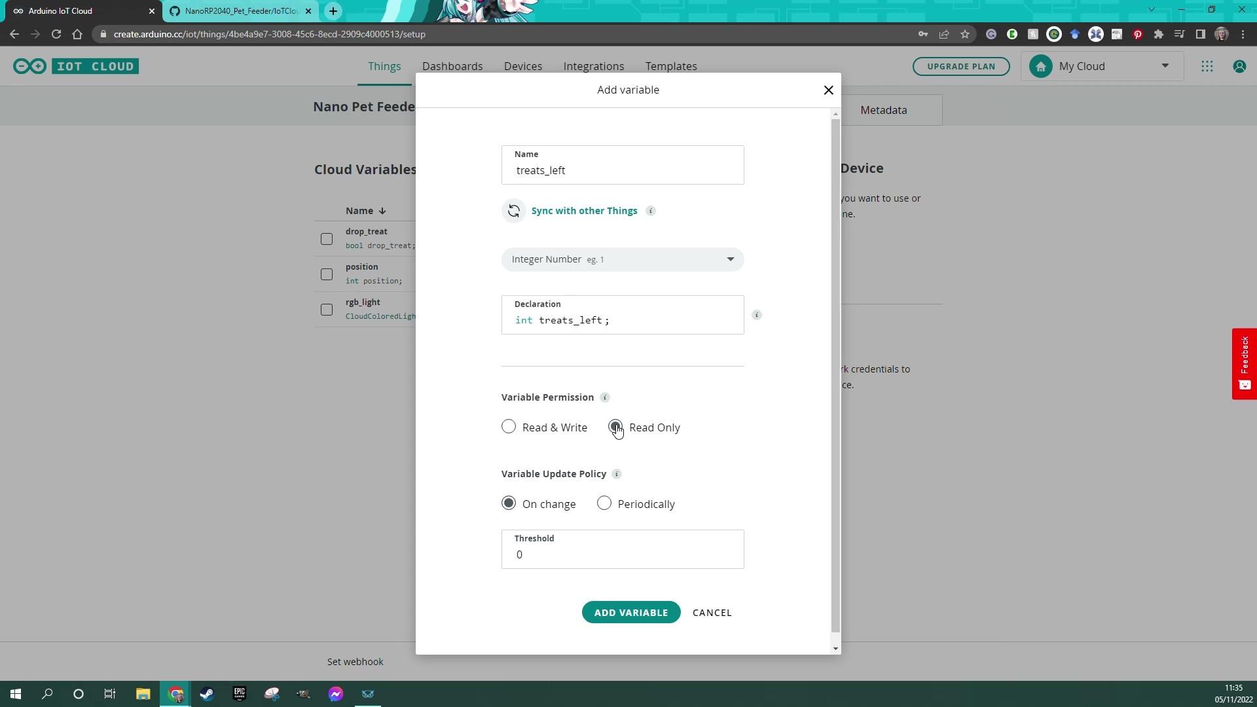Click the info icon next to Declaration field
The height and width of the screenshot is (707, 1257).
757,315
